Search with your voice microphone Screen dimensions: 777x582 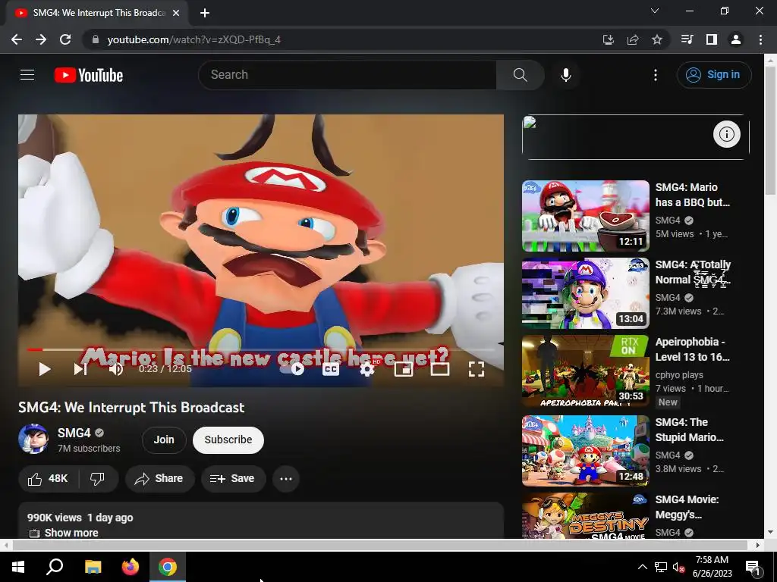565,75
